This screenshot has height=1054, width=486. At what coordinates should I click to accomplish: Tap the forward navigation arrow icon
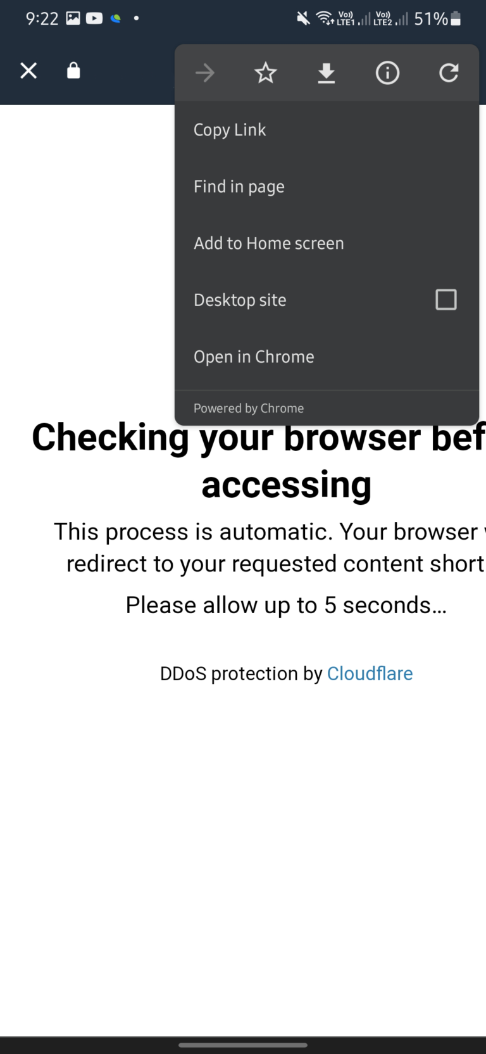pos(204,72)
